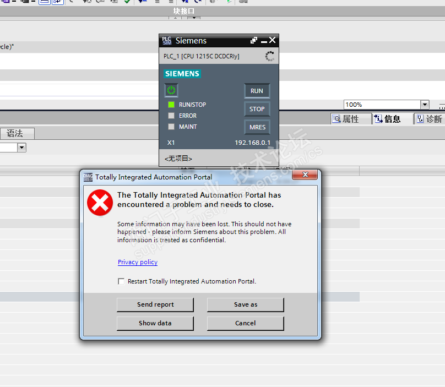This screenshot has width=445, height=387.
Task: Switch PLCSIM to project view icon
Action: pos(254,41)
